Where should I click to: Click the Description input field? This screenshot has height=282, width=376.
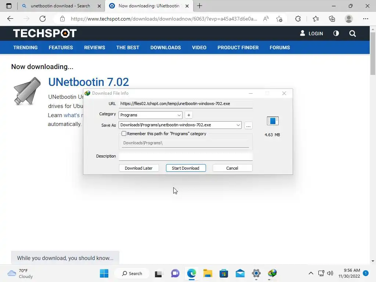click(x=185, y=156)
